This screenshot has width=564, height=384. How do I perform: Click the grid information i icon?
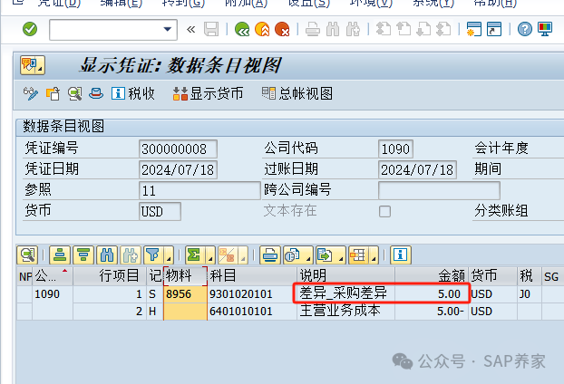(x=401, y=255)
